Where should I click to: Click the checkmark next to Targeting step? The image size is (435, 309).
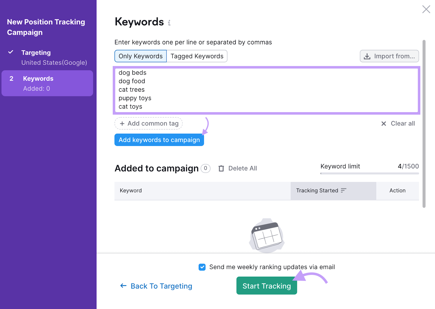(11, 52)
